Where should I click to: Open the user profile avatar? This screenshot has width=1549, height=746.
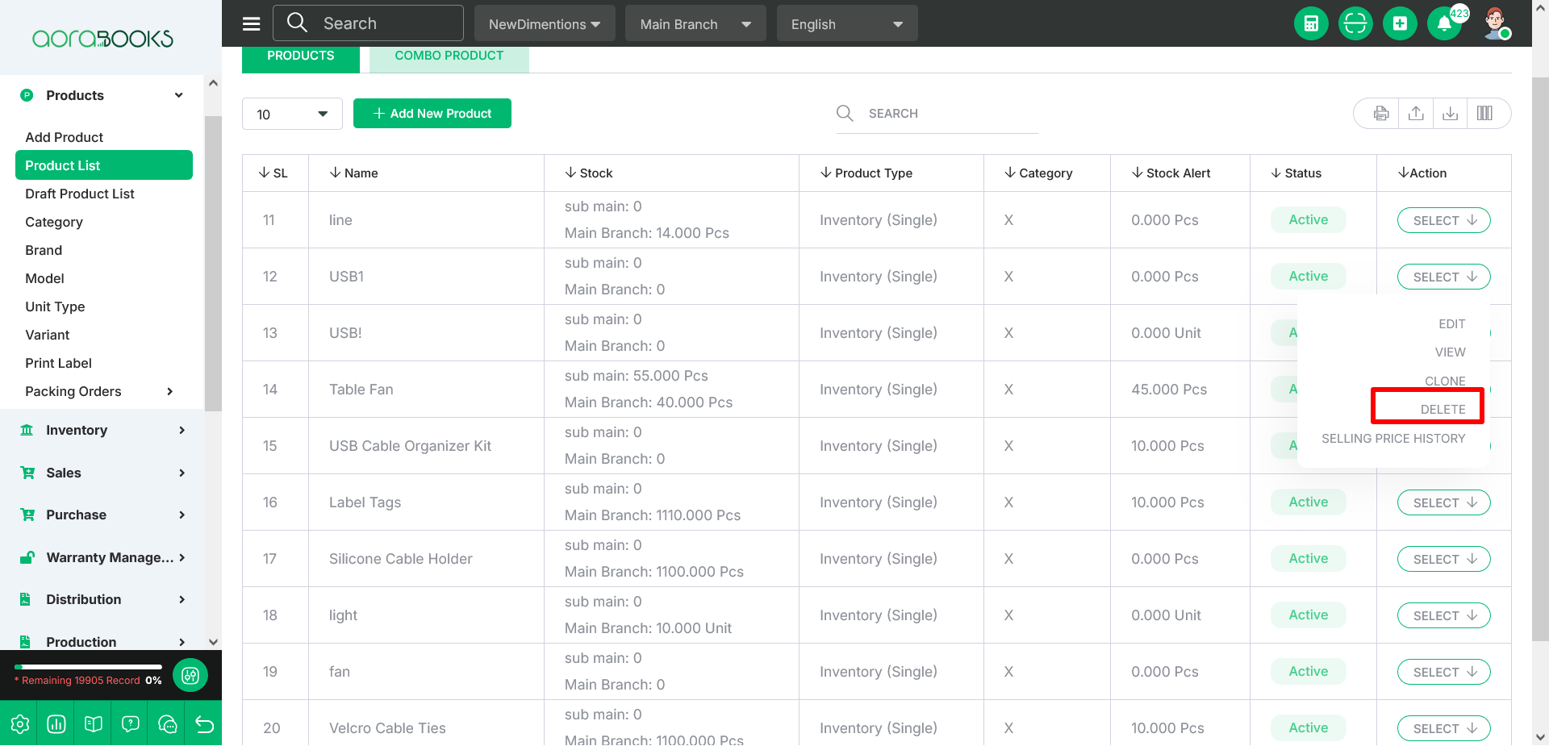coord(1496,23)
